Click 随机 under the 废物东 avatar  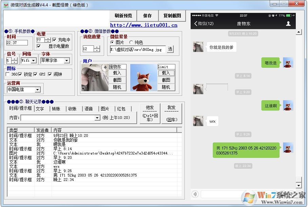point(118,87)
